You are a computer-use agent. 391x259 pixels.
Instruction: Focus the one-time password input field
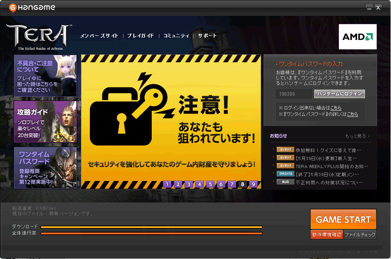(x=294, y=94)
